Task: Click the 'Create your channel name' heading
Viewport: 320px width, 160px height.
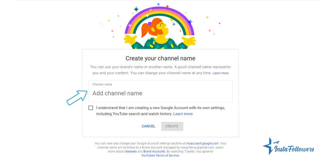Action: 160,59
